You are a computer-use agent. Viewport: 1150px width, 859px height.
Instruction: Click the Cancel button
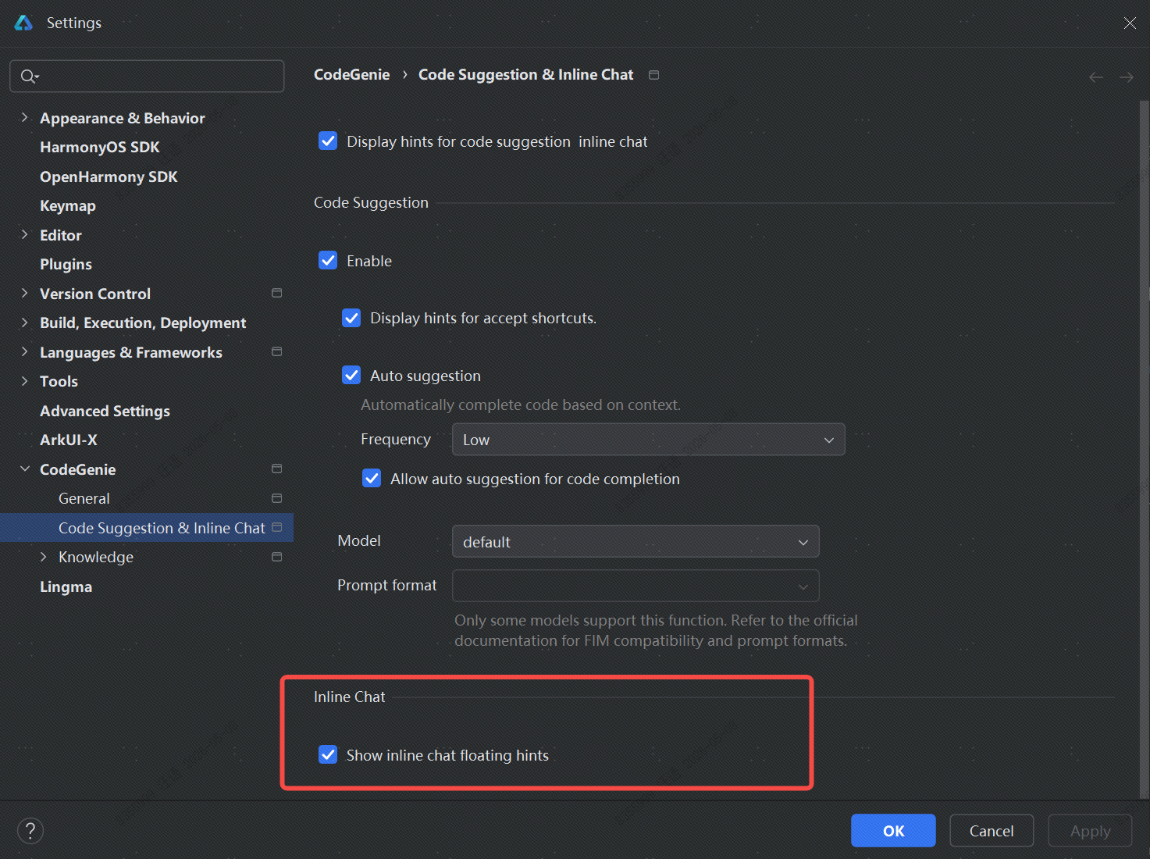point(992,831)
